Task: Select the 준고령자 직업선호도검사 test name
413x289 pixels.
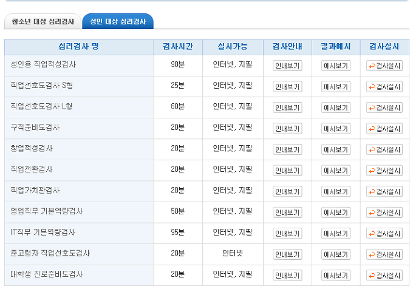Action: coord(50,253)
